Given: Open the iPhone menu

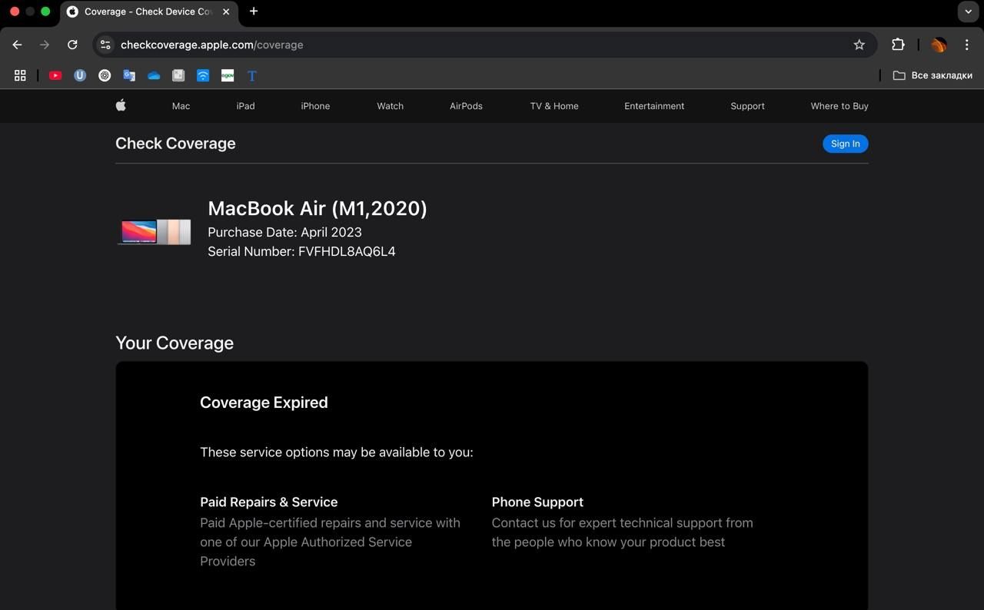Looking at the screenshot, I should (x=315, y=106).
